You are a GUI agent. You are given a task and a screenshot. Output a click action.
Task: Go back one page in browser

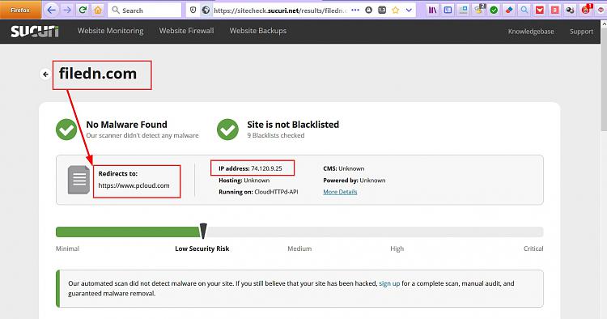click(51, 11)
